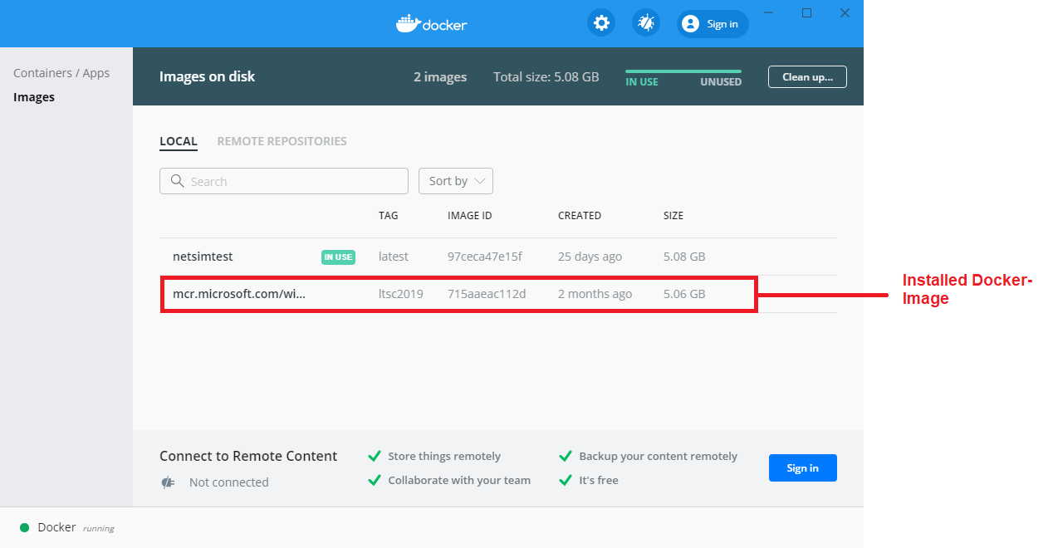Select Images in the sidebar
Image resolution: width=1053 pixels, height=548 pixels.
coord(34,97)
